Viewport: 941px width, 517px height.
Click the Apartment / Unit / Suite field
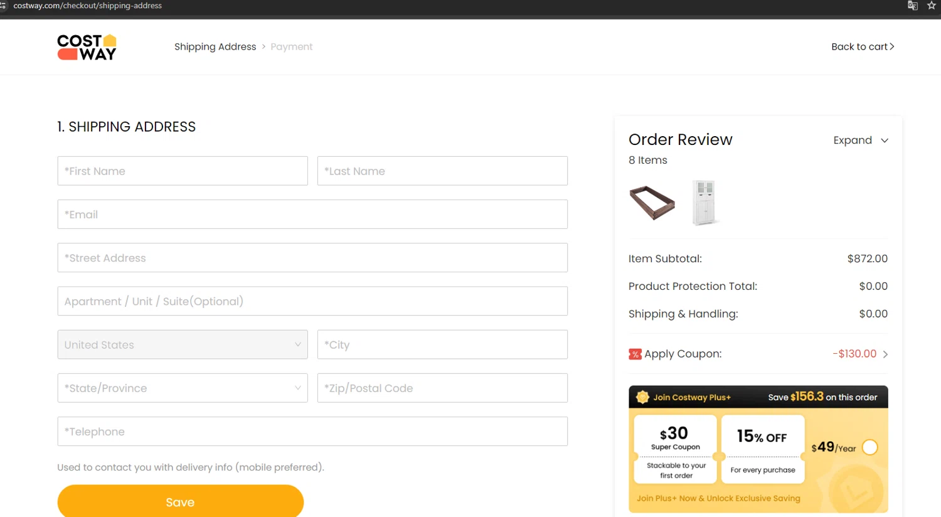(x=312, y=301)
